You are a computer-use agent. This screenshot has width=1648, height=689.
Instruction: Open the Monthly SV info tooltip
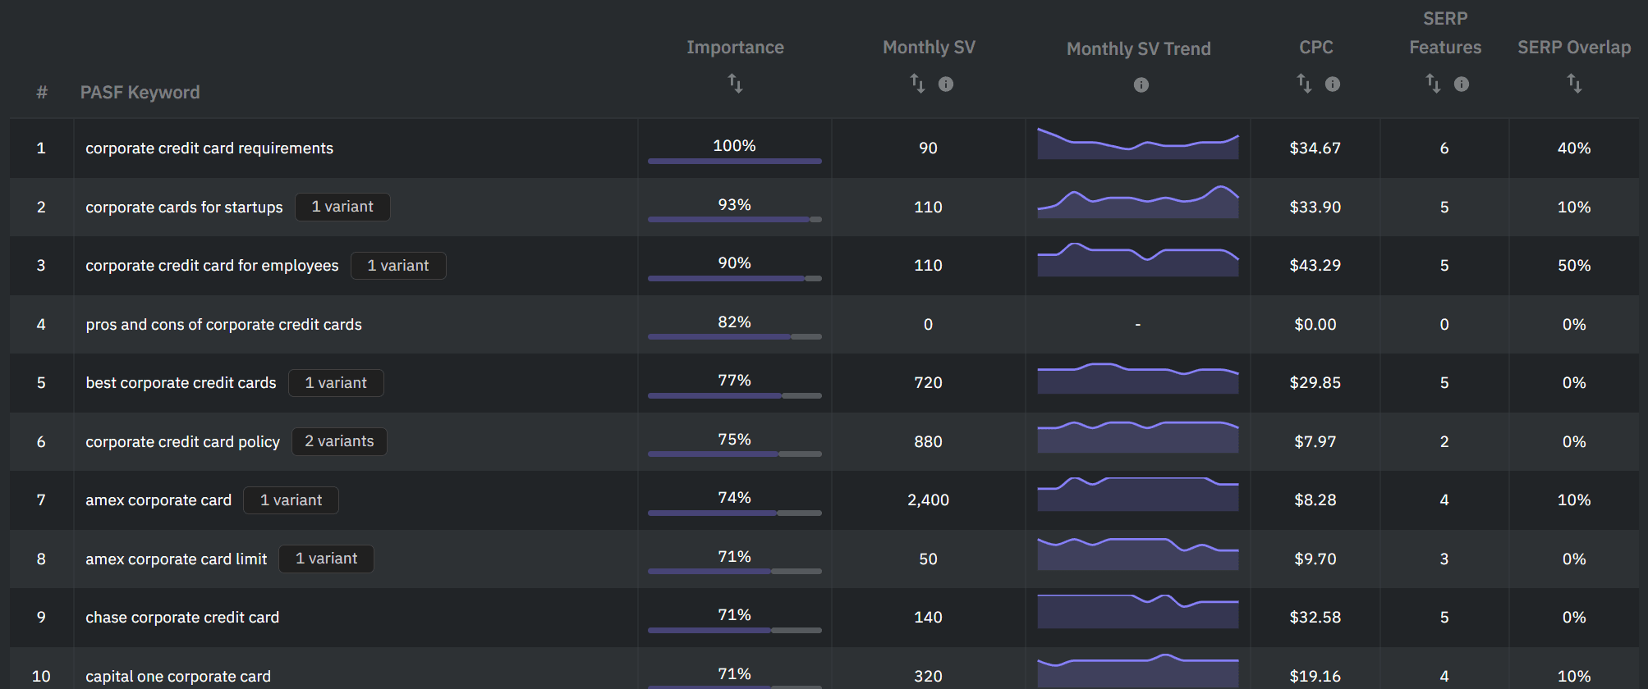click(945, 83)
